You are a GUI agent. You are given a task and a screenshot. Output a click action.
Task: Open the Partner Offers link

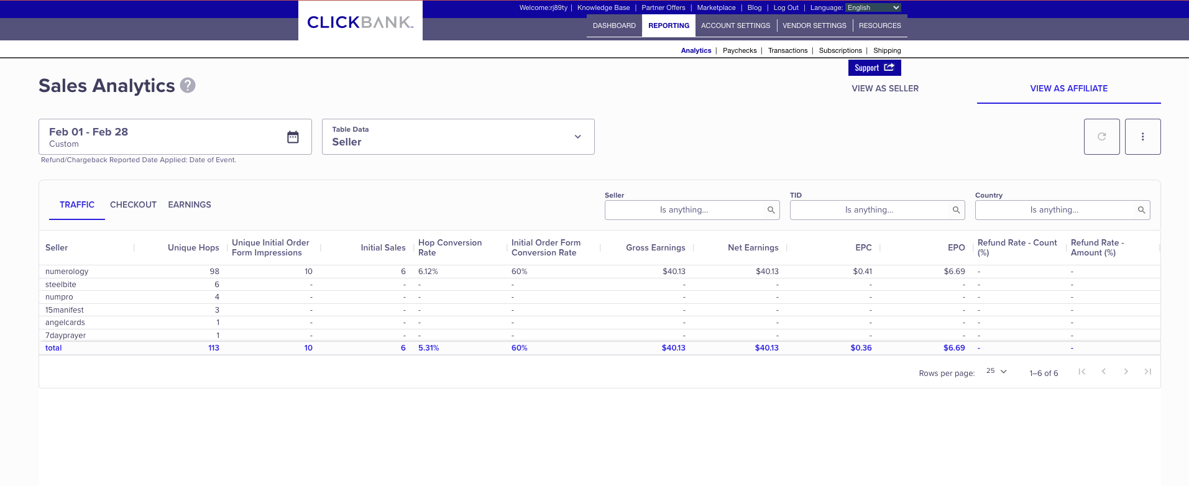pyautogui.click(x=663, y=7)
